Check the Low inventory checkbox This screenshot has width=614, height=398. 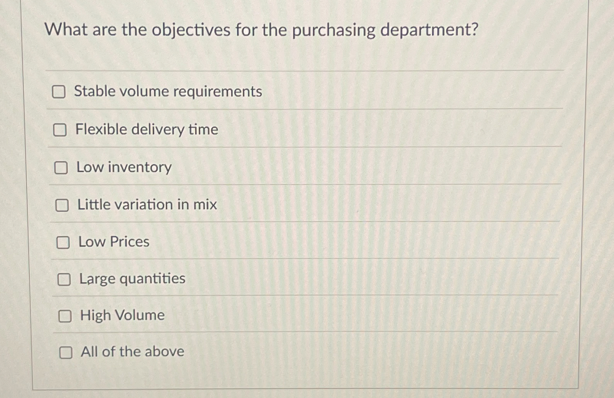click(61, 167)
